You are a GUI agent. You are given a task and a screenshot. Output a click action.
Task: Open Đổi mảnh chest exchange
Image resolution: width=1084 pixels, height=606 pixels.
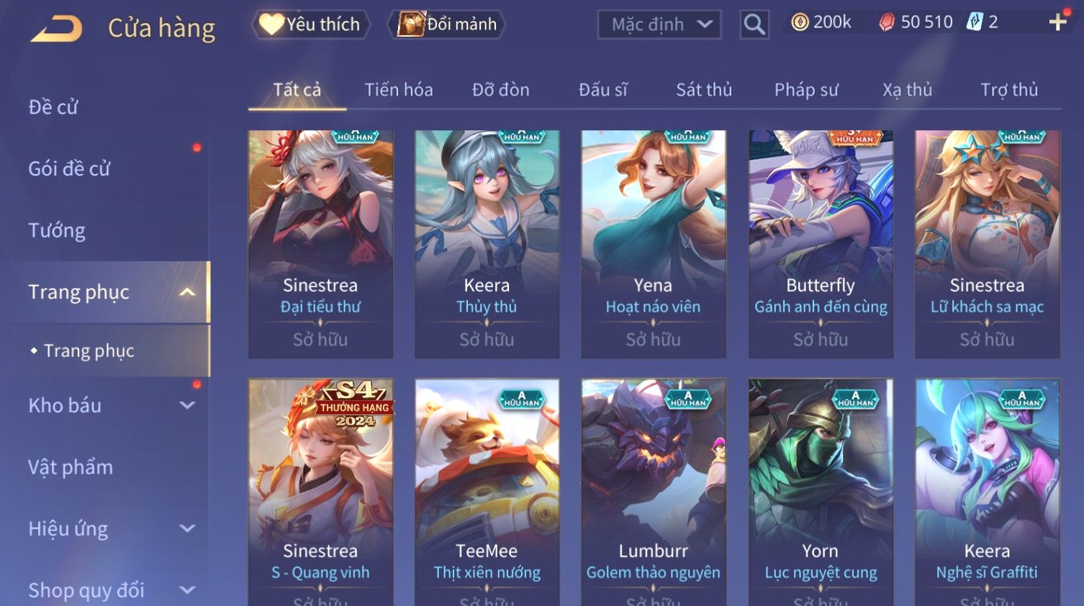(446, 24)
